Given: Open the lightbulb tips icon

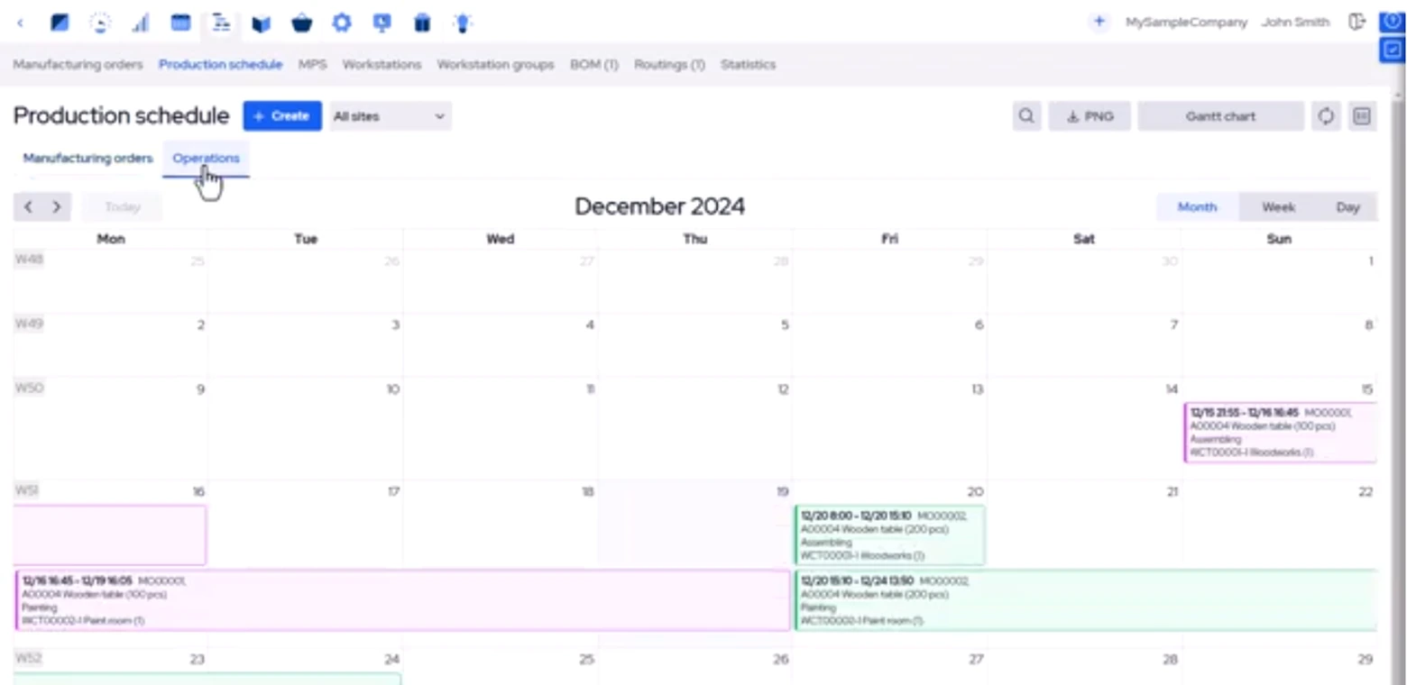Looking at the screenshot, I should [463, 23].
